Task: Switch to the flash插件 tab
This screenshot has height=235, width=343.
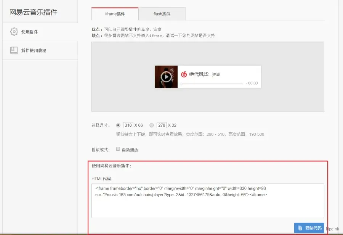Action: 162,14
